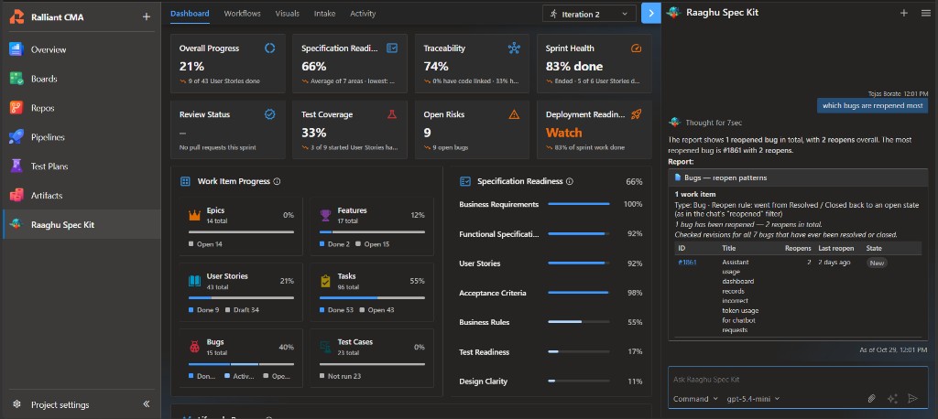Click the Features trophy icon

[325, 215]
